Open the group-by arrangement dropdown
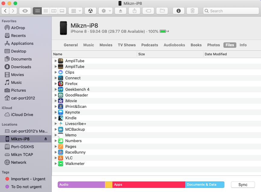The height and width of the screenshot is (192, 261). 76,11
